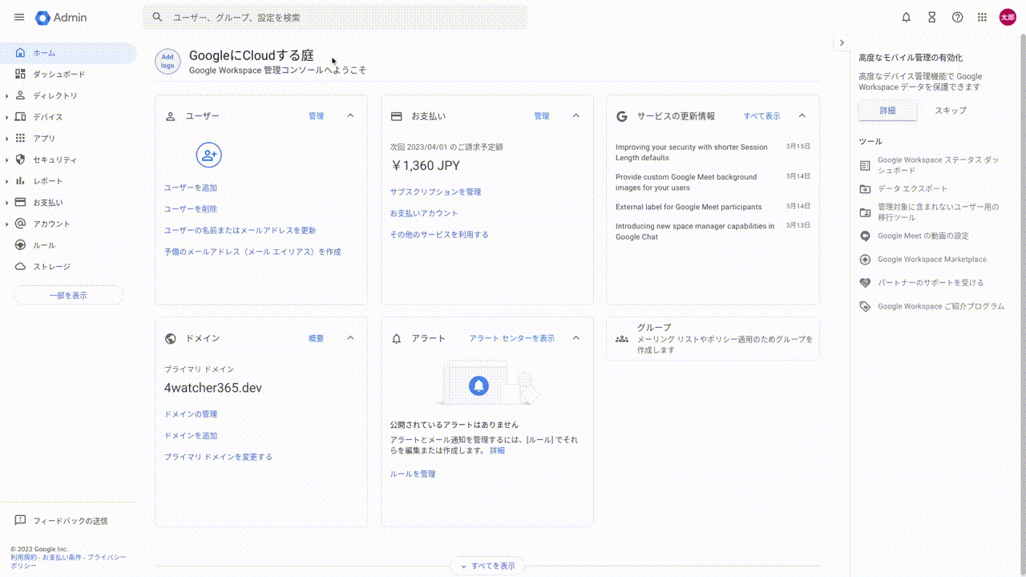Click the スキップ button
The image size is (1026, 577).
pyautogui.click(x=951, y=111)
